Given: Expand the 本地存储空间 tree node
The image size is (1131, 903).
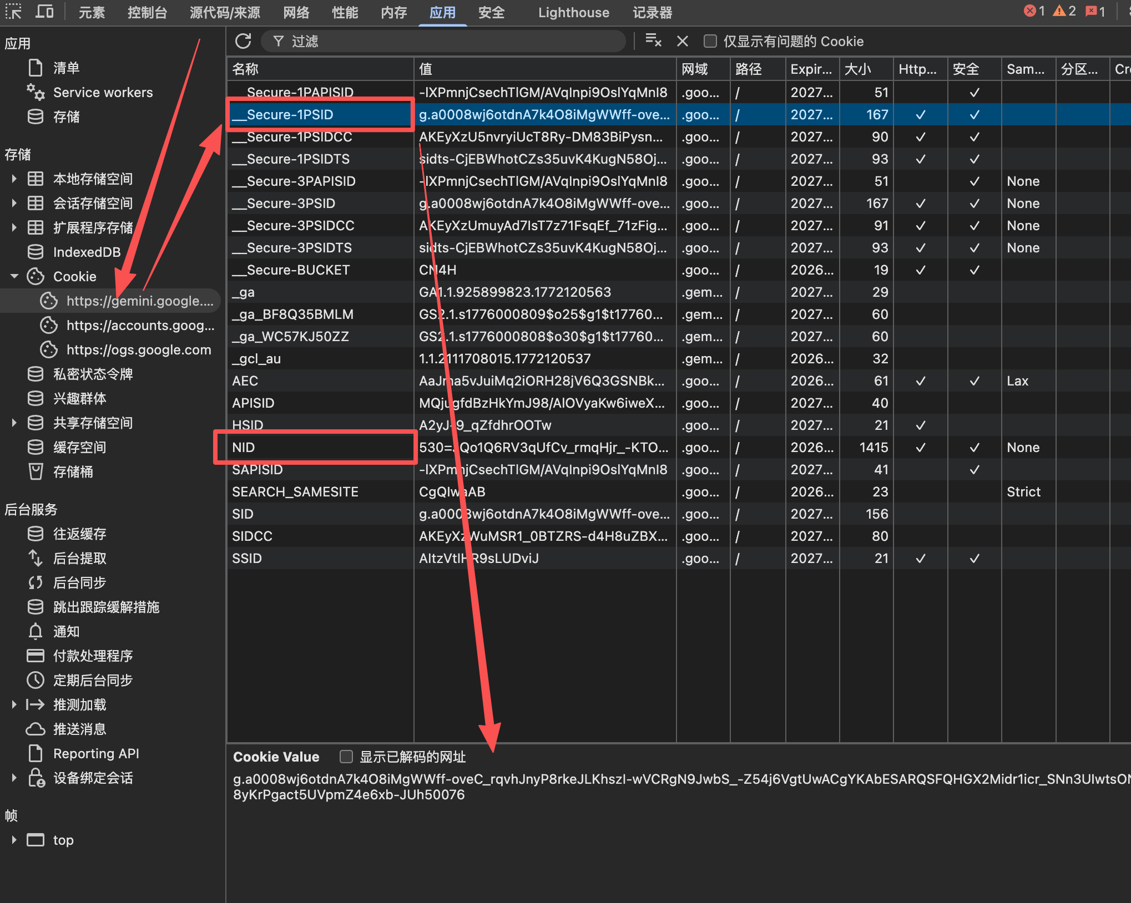Looking at the screenshot, I should pos(14,179).
